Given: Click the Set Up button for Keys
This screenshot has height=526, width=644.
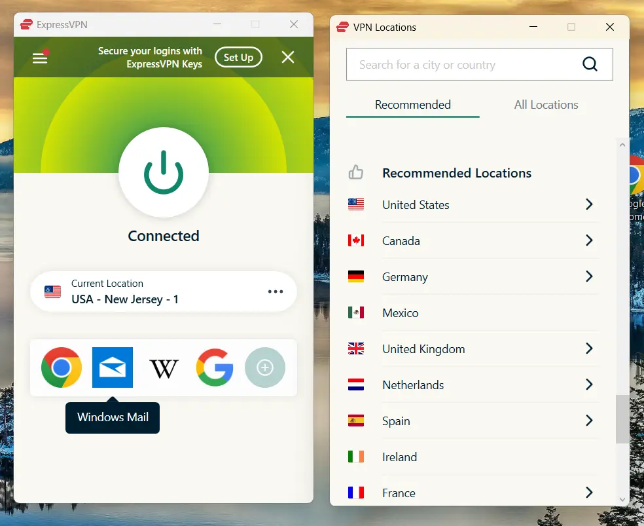Looking at the screenshot, I should 238,58.
